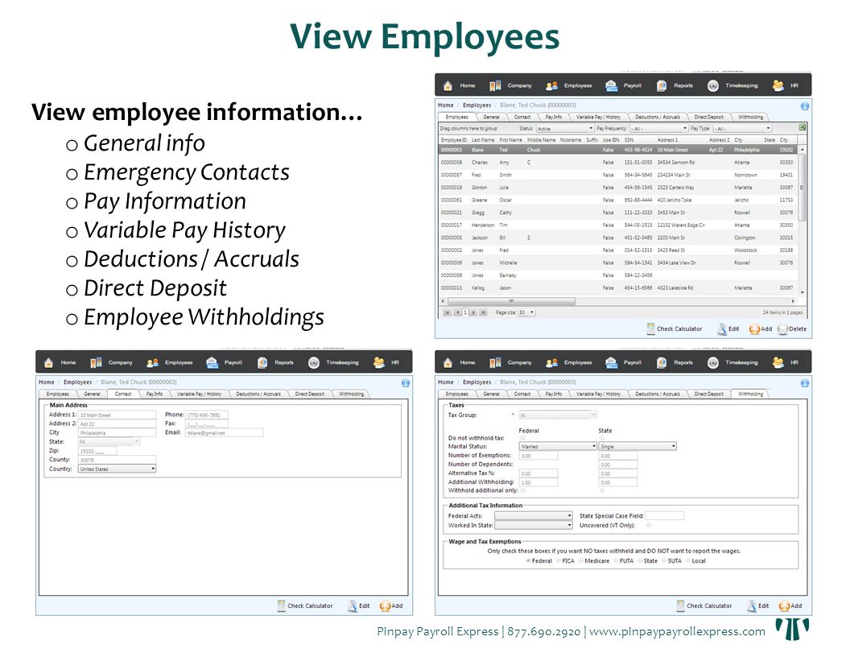
Task: Click blue help icon in employee list window
Action: pyautogui.click(x=804, y=106)
